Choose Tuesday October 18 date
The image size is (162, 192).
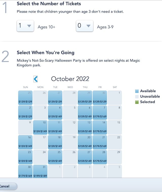55,142
